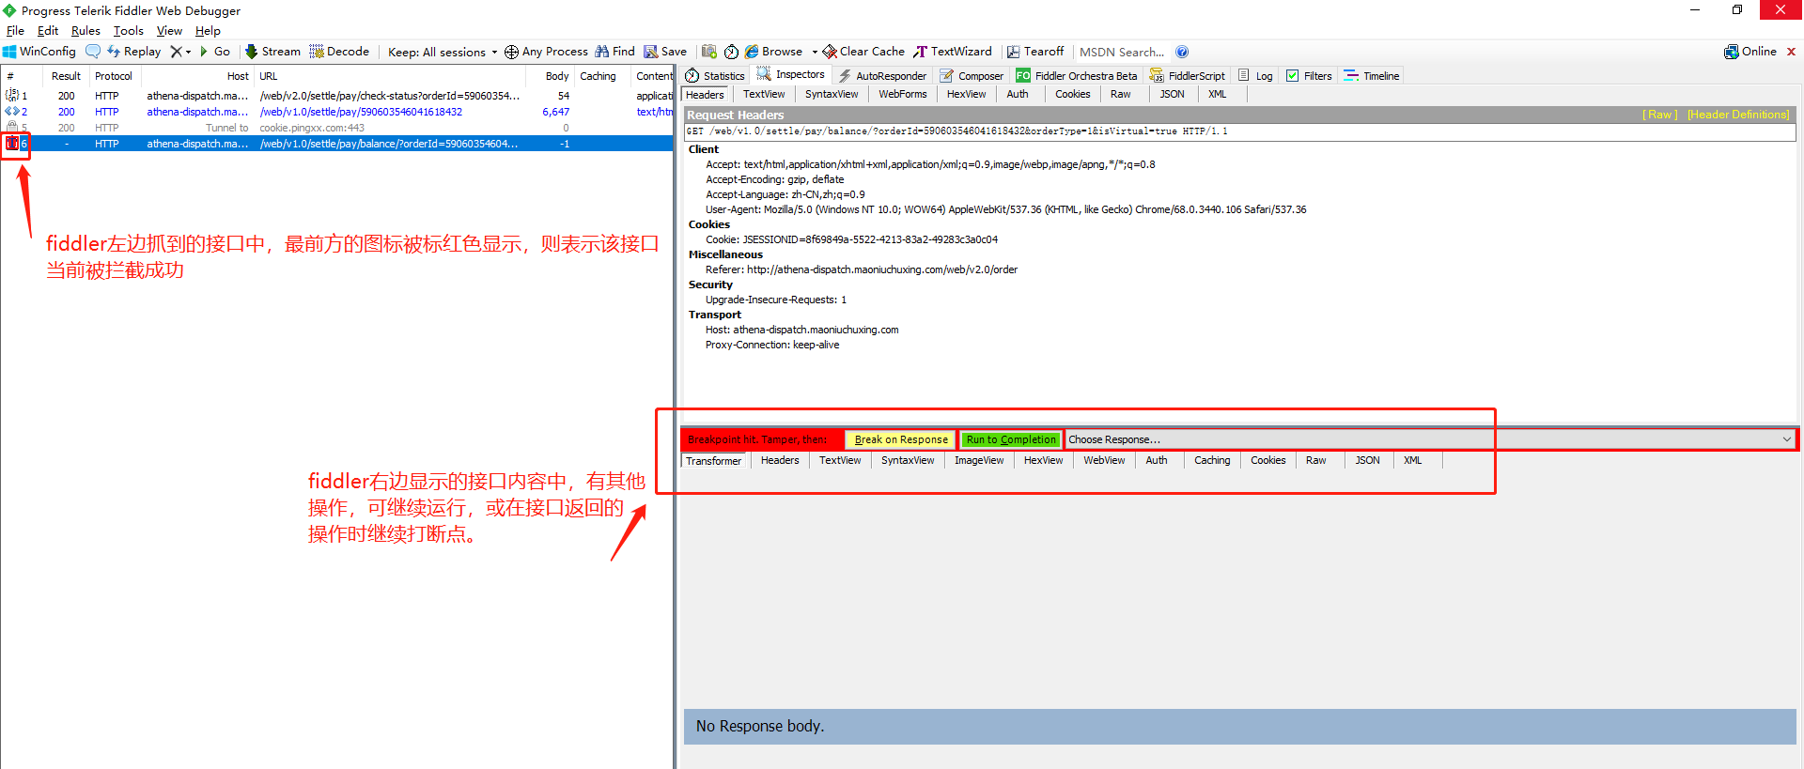Open the Keep: All sessions dropdown

point(443,52)
